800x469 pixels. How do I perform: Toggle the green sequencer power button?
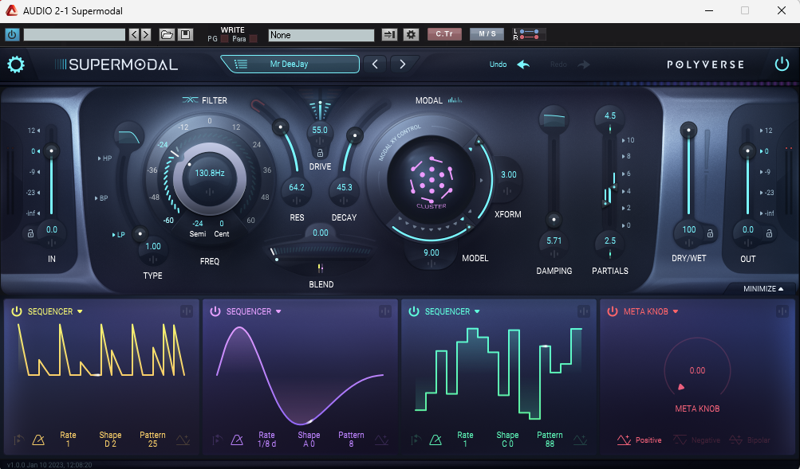tap(414, 311)
